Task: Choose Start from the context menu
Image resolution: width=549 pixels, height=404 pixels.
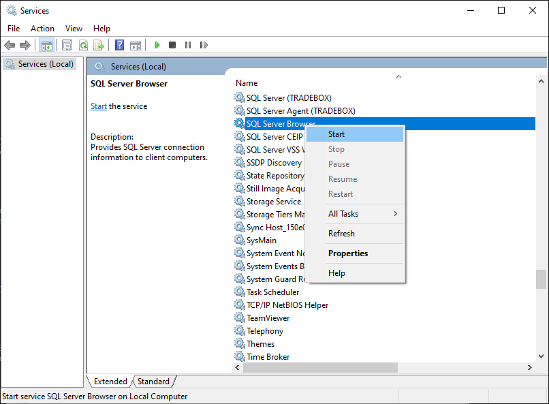Action: coord(336,135)
